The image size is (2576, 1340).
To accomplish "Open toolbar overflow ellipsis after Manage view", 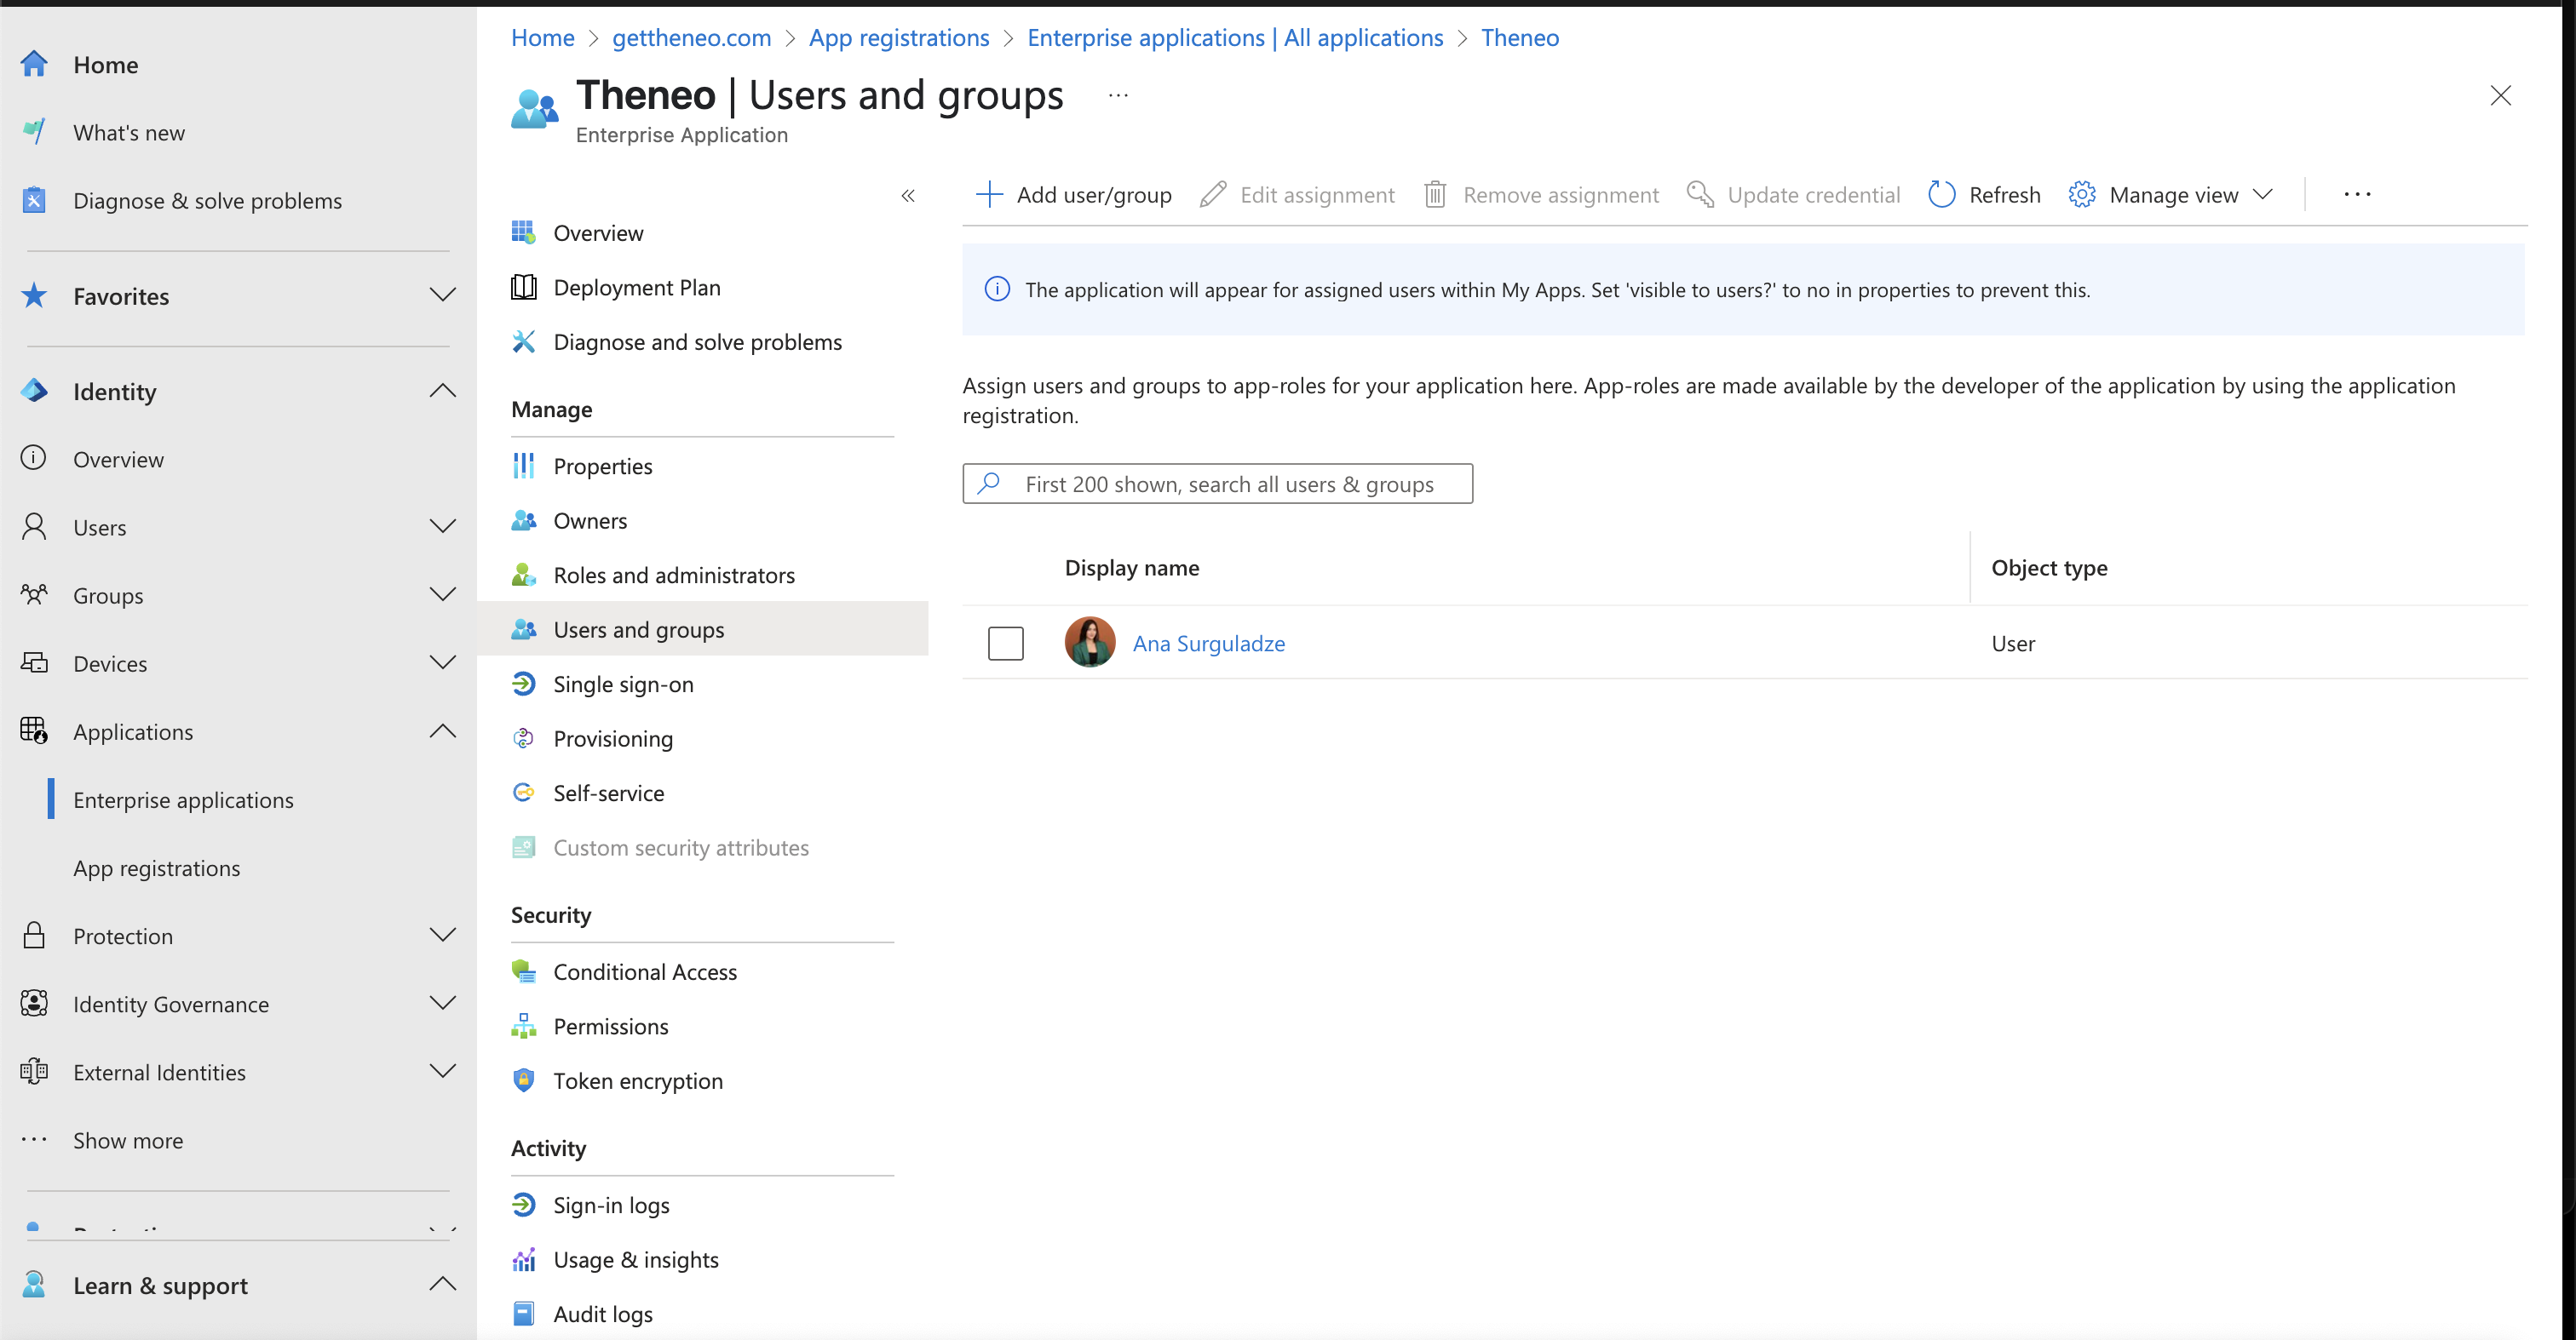I will 2357,195.
